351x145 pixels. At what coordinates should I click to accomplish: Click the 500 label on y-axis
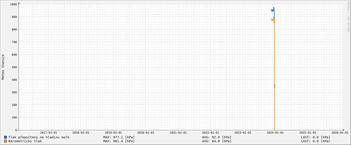tap(14, 67)
